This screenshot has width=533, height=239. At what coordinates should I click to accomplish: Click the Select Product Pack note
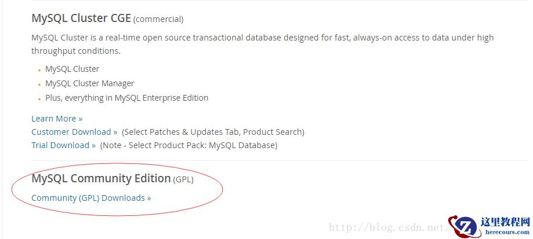pos(188,145)
